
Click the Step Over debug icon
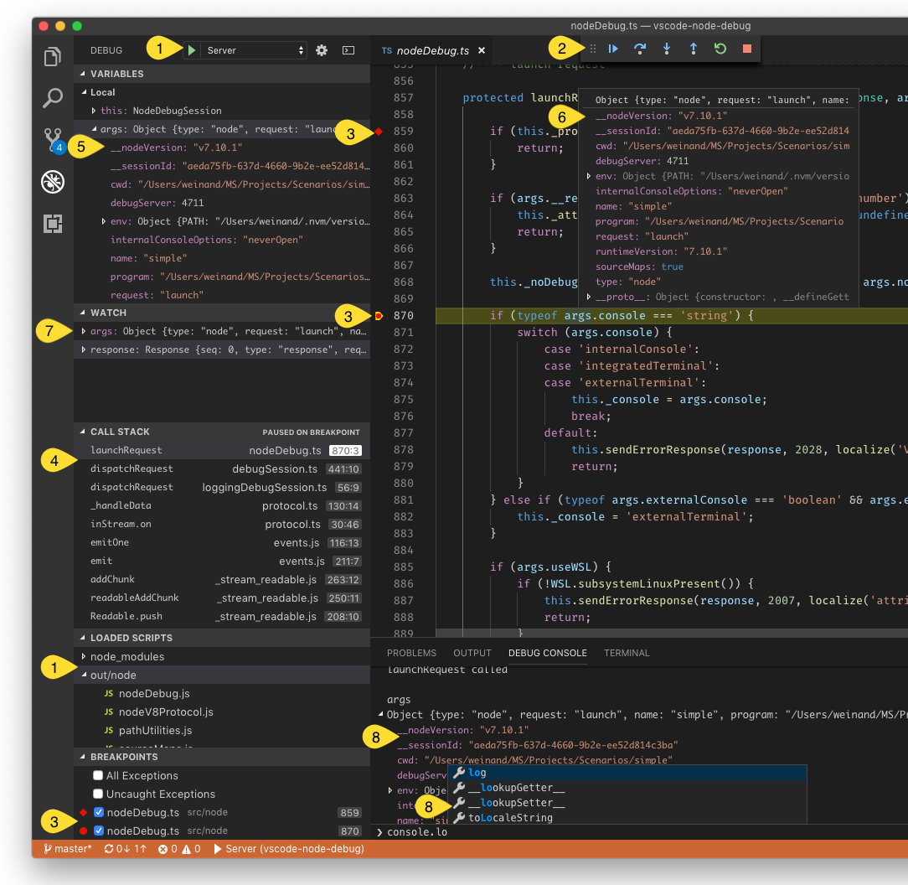click(x=639, y=49)
